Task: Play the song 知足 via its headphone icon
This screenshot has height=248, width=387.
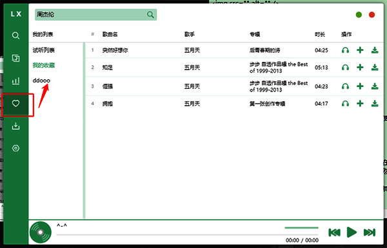Action: 345,67
